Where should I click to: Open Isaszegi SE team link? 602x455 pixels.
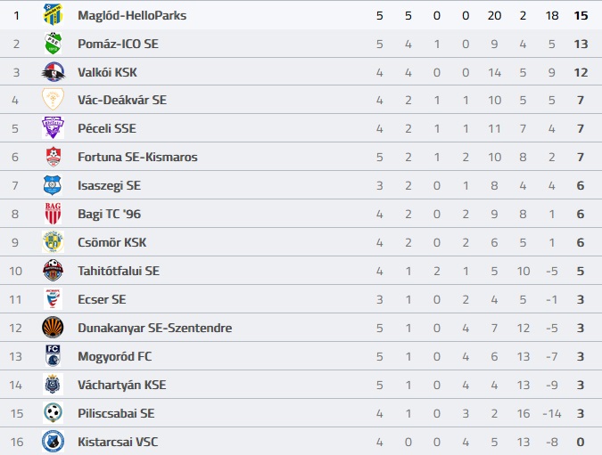point(109,185)
